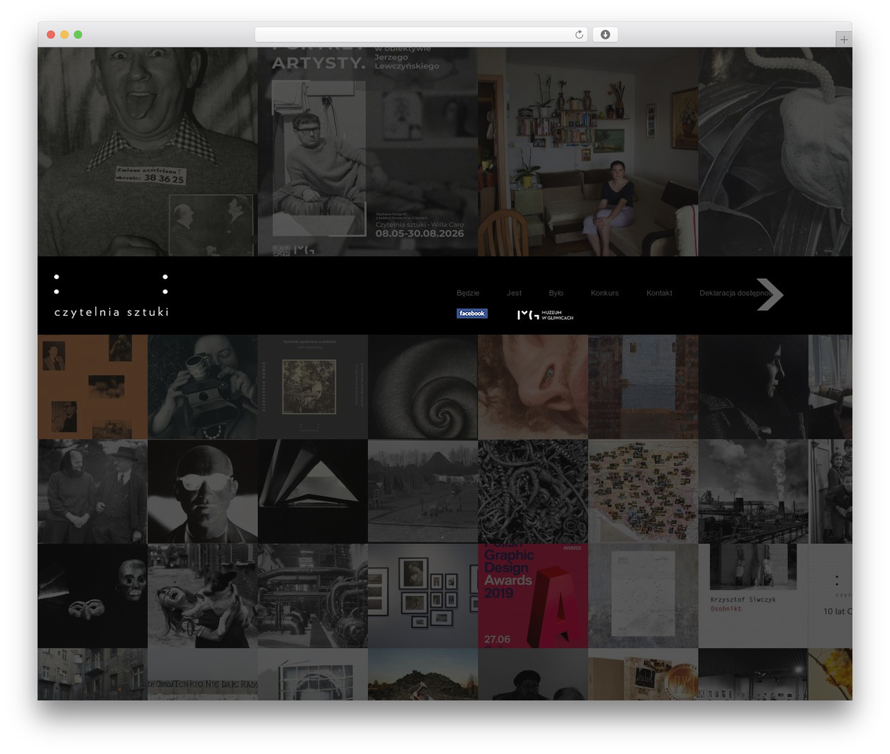890x754 pixels.
Task: Open the man with white sunglasses tile
Action: pyautogui.click(x=202, y=491)
